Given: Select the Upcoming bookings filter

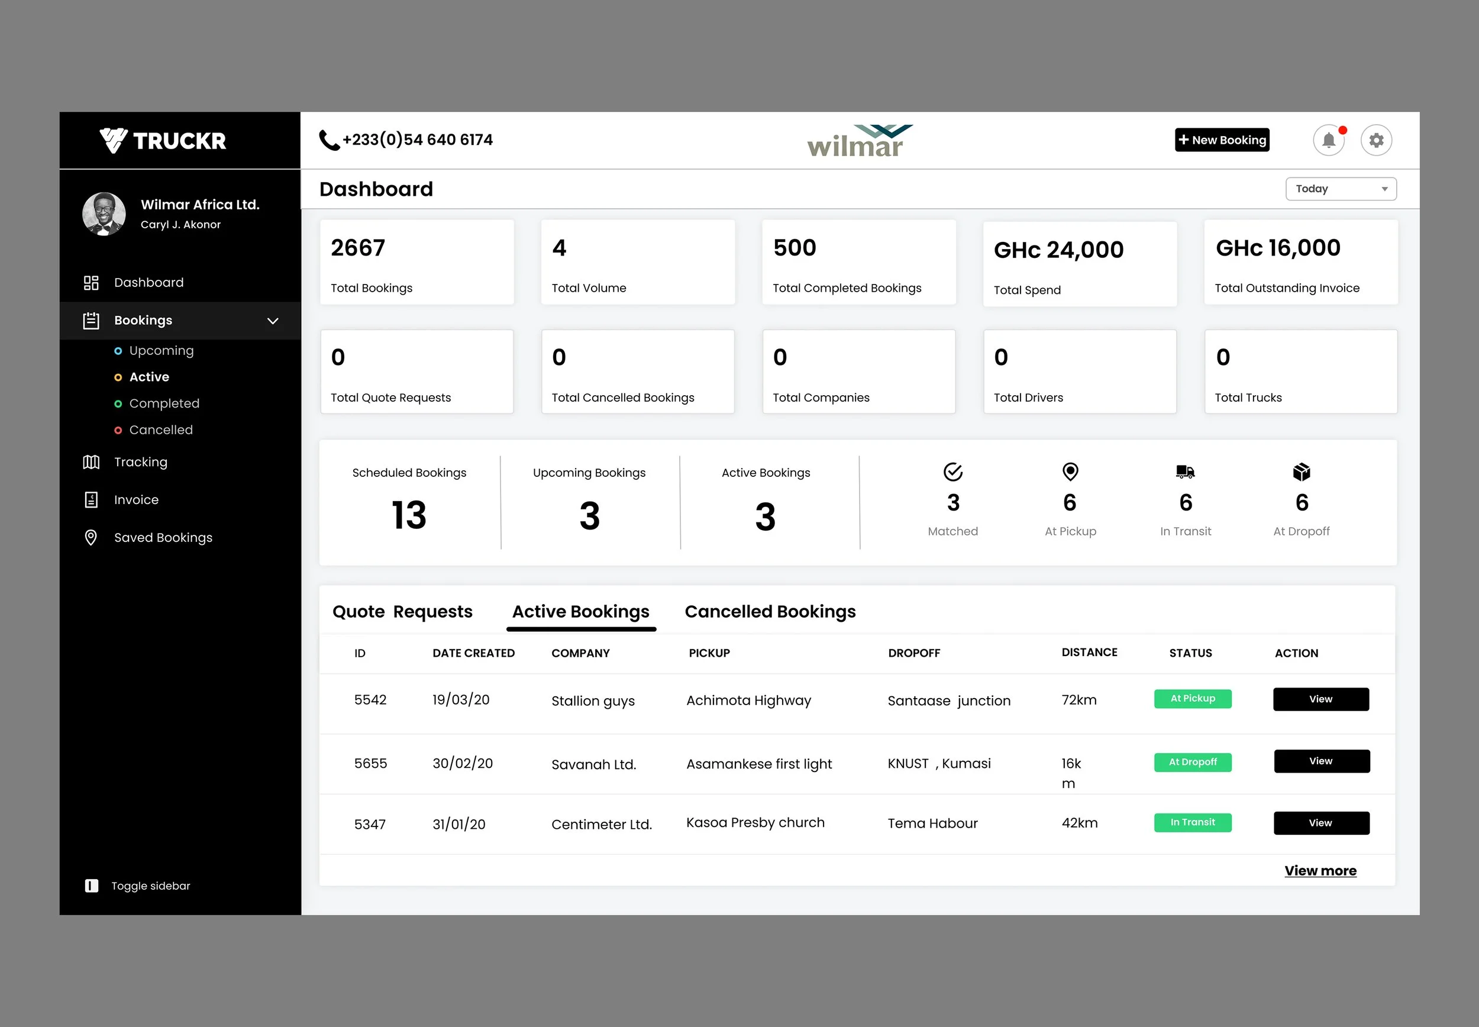Looking at the screenshot, I should pos(161,351).
